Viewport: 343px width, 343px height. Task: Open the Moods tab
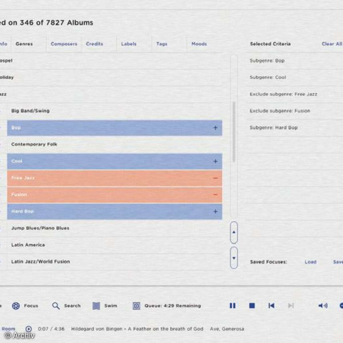(x=199, y=44)
